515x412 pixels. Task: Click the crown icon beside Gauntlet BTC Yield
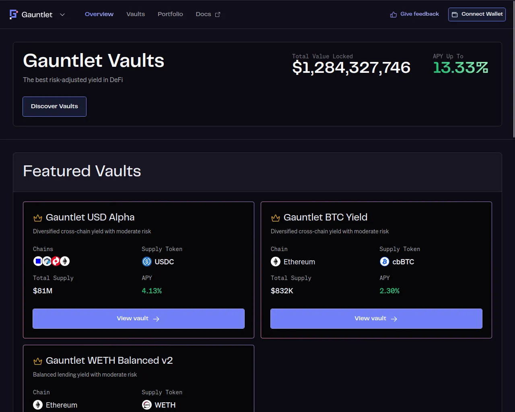pyautogui.click(x=276, y=218)
